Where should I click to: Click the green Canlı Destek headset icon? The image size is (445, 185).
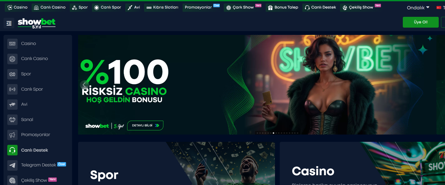point(12,150)
